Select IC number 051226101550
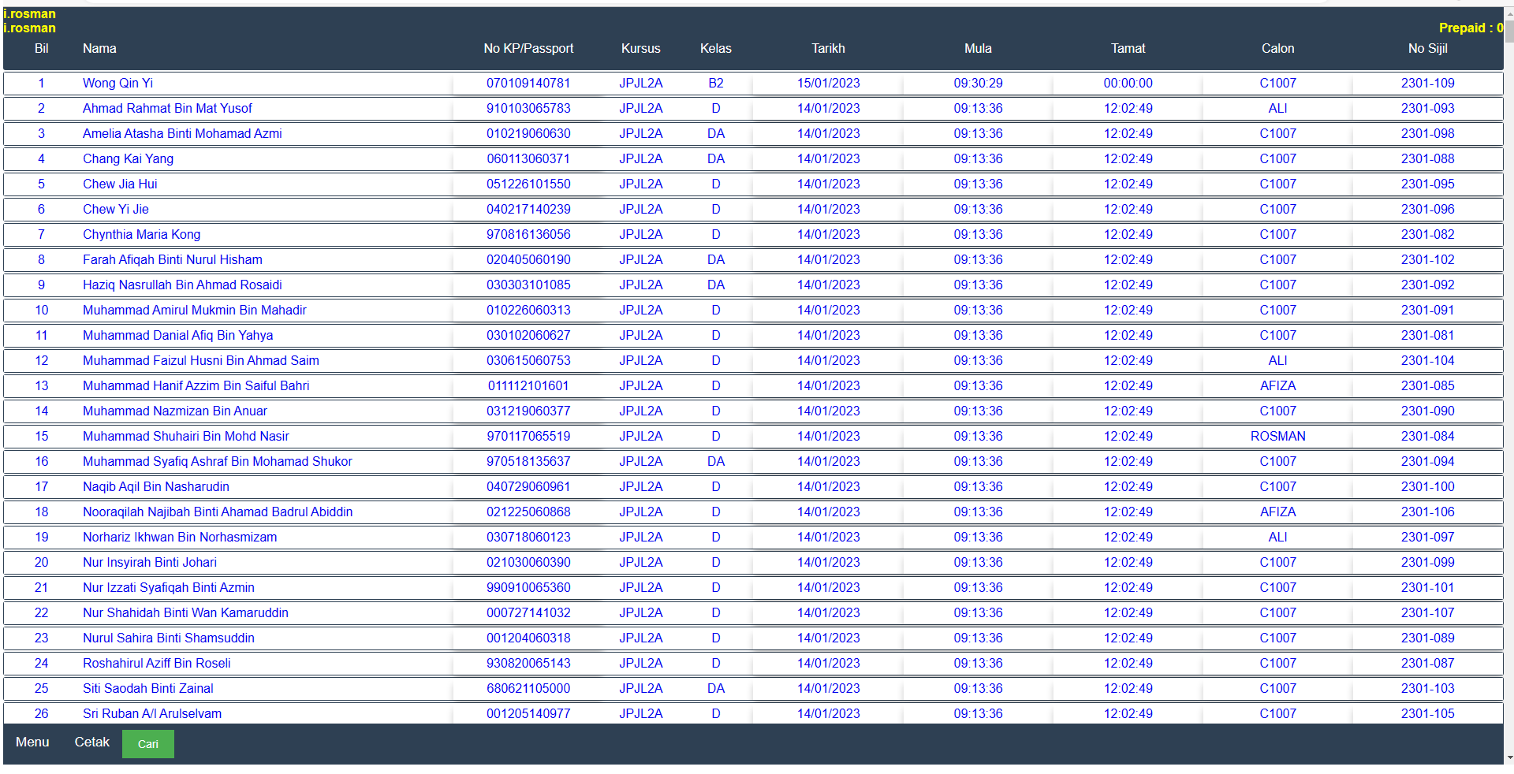1514x774 pixels. (x=528, y=184)
